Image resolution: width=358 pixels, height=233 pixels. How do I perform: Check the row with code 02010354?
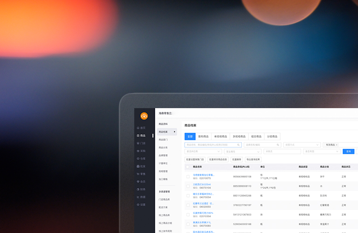188,215
